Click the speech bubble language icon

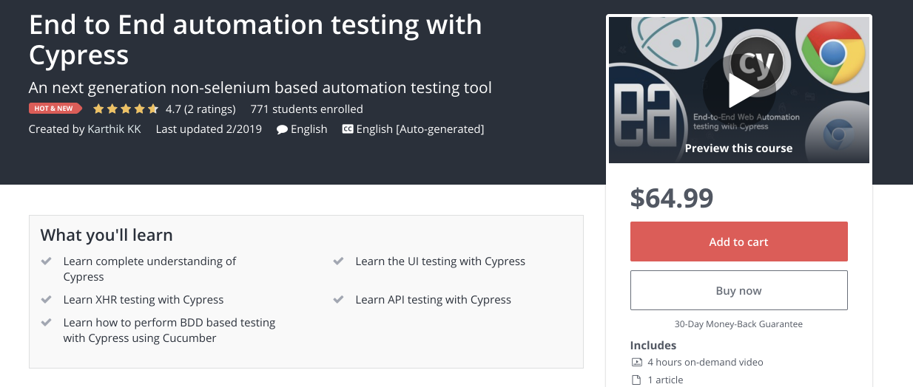click(x=282, y=129)
